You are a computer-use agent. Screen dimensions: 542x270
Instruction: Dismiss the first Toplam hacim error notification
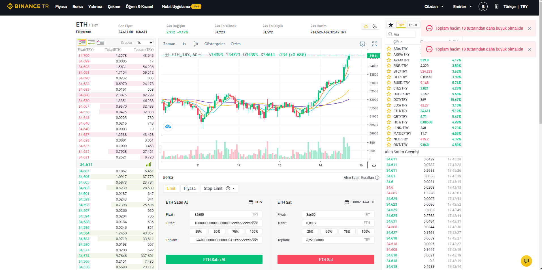click(x=530, y=28)
